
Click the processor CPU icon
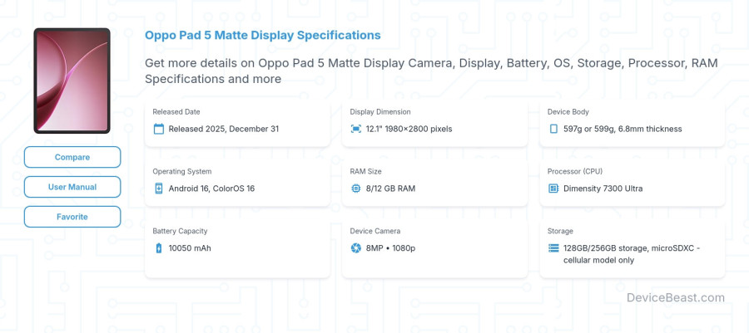553,189
